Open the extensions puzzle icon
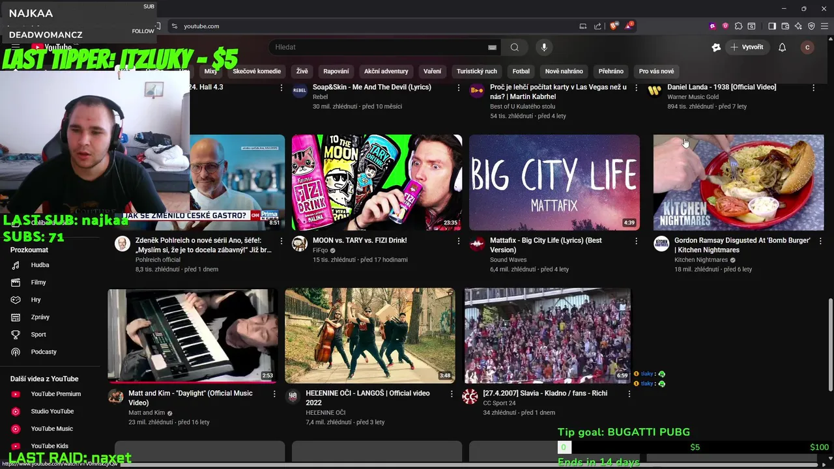This screenshot has width=834, height=469. tap(738, 26)
